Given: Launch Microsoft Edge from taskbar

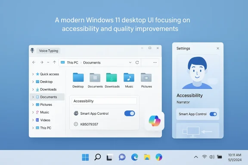Looking at the screenshot, I should (x=134, y=157).
